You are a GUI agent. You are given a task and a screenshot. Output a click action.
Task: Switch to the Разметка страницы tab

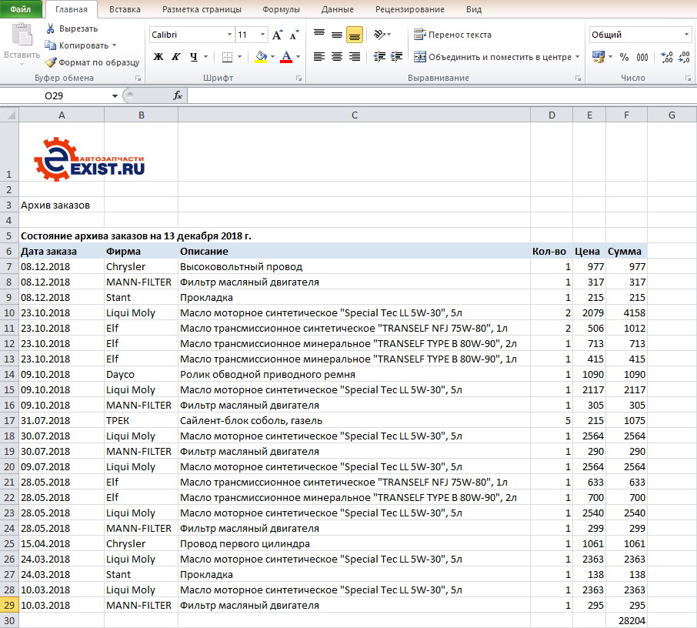pos(202,9)
